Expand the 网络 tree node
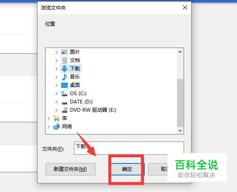This screenshot has height=192, width=237. tap(48, 127)
